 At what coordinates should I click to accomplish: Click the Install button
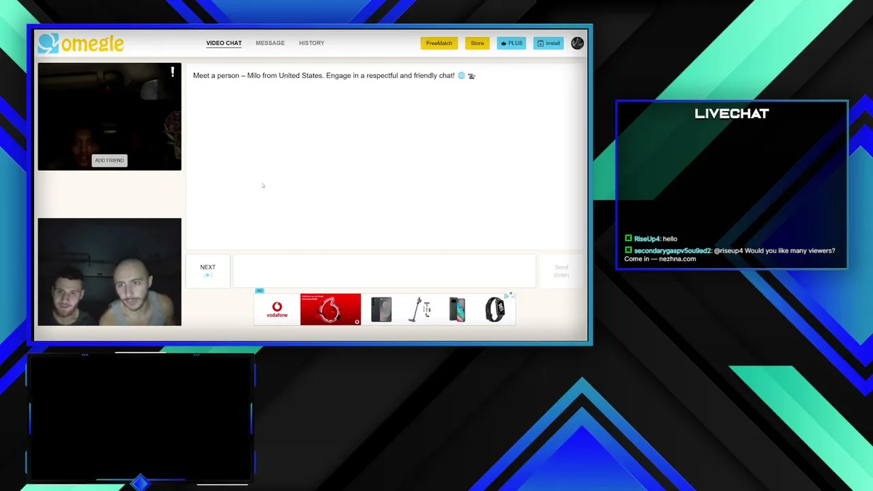548,43
